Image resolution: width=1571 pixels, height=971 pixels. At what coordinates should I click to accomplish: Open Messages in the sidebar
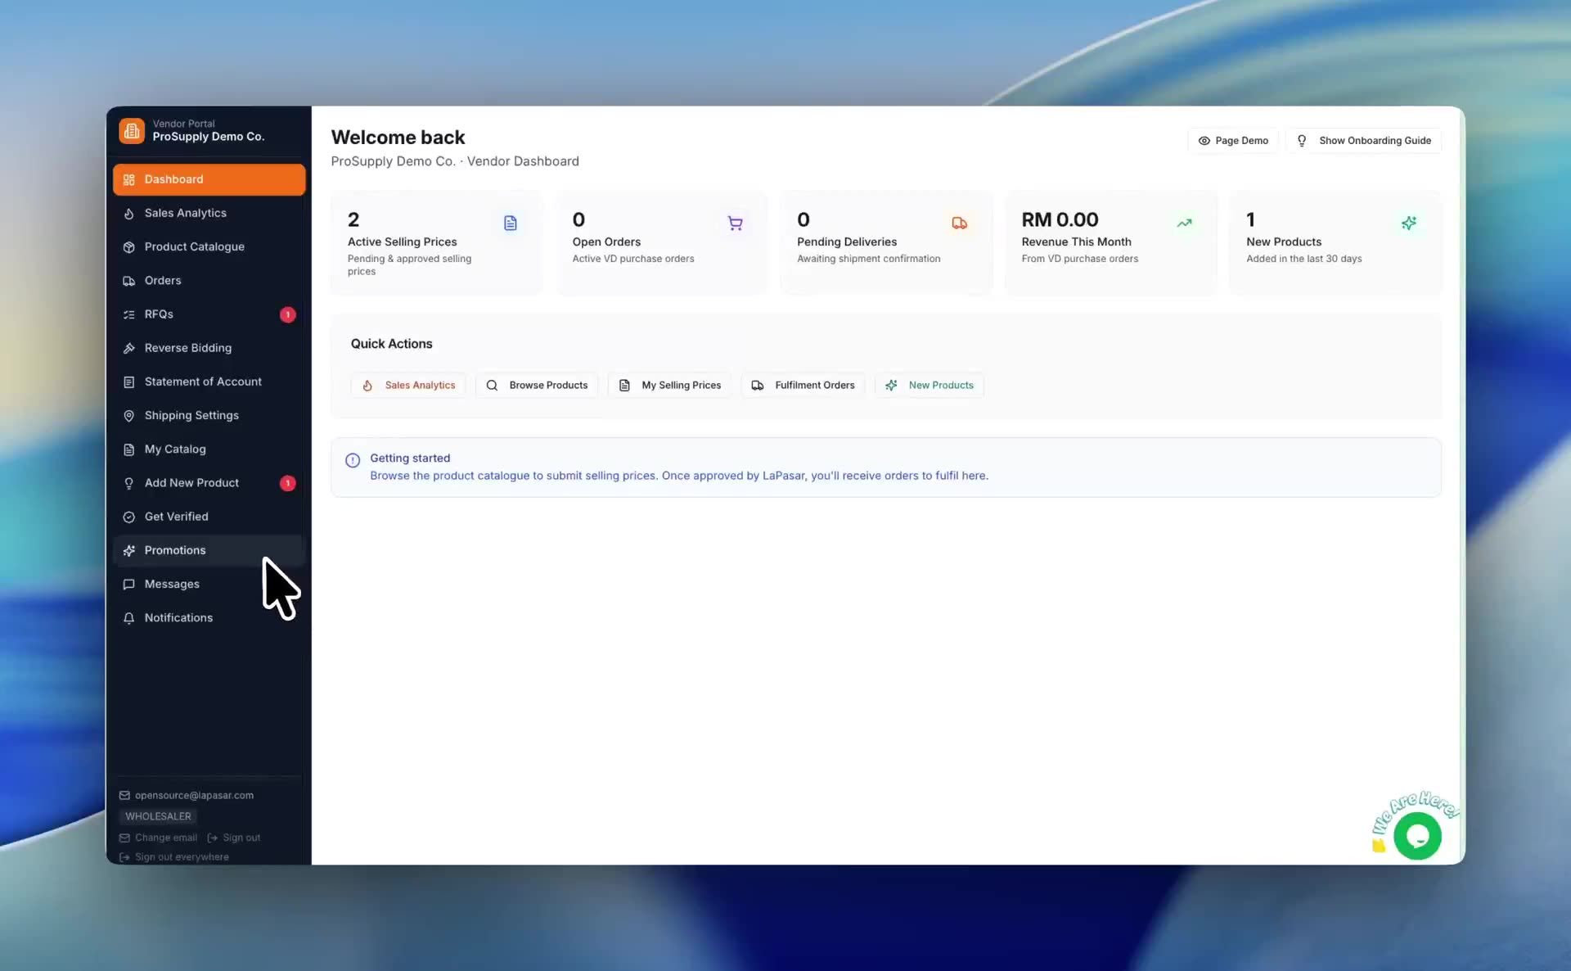point(209,585)
